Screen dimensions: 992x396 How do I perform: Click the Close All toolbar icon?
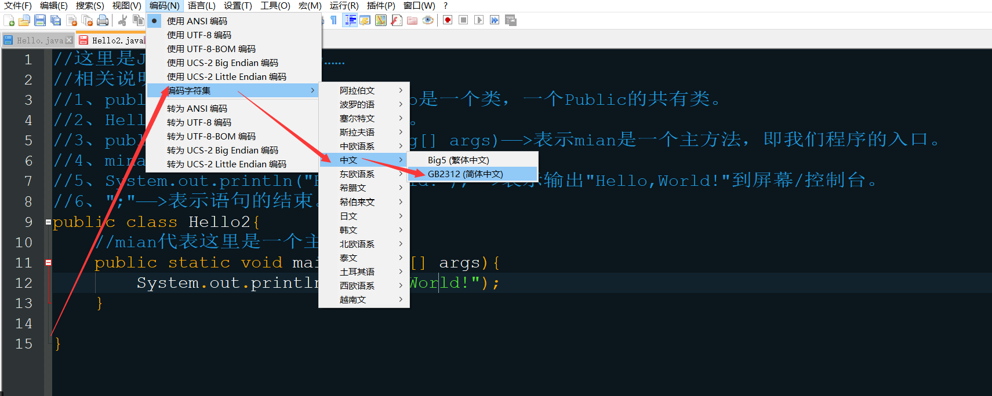pyautogui.click(x=87, y=21)
